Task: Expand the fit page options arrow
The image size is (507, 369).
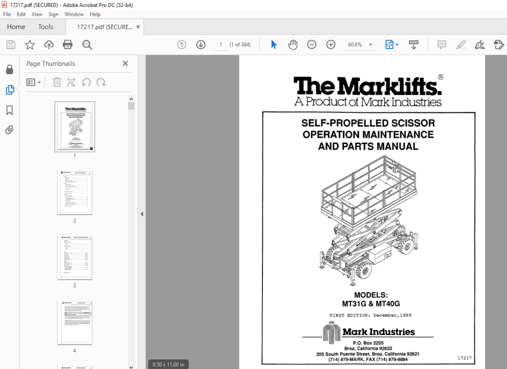Action: coord(397,45)
